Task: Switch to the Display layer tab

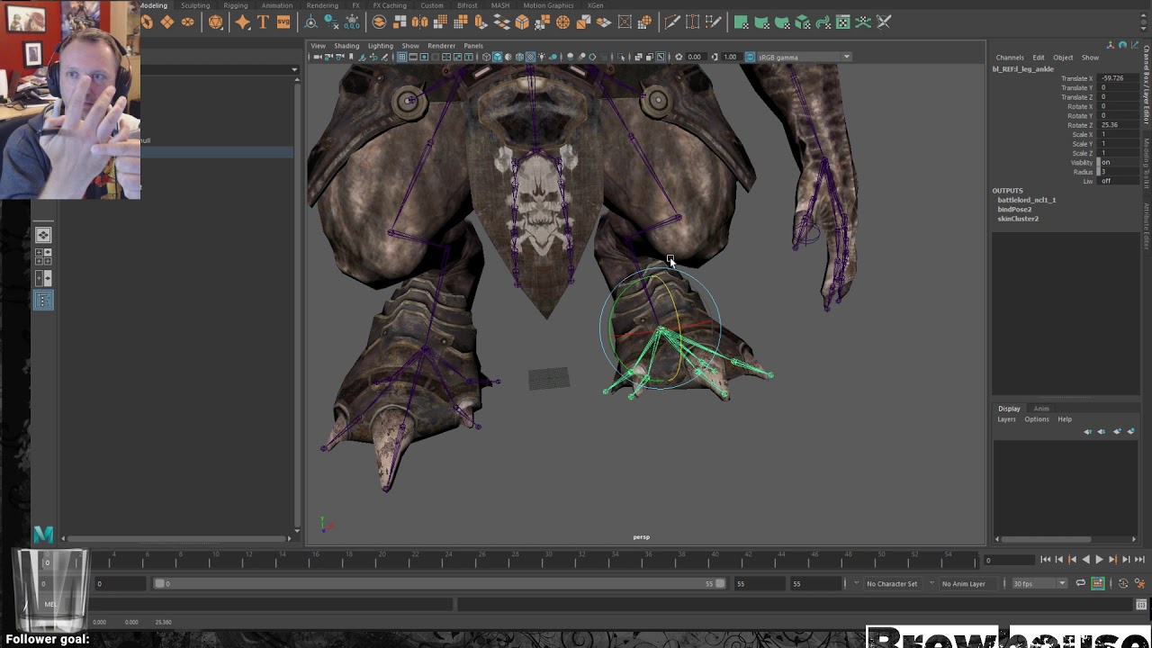Action: (x=1009, y=409)
